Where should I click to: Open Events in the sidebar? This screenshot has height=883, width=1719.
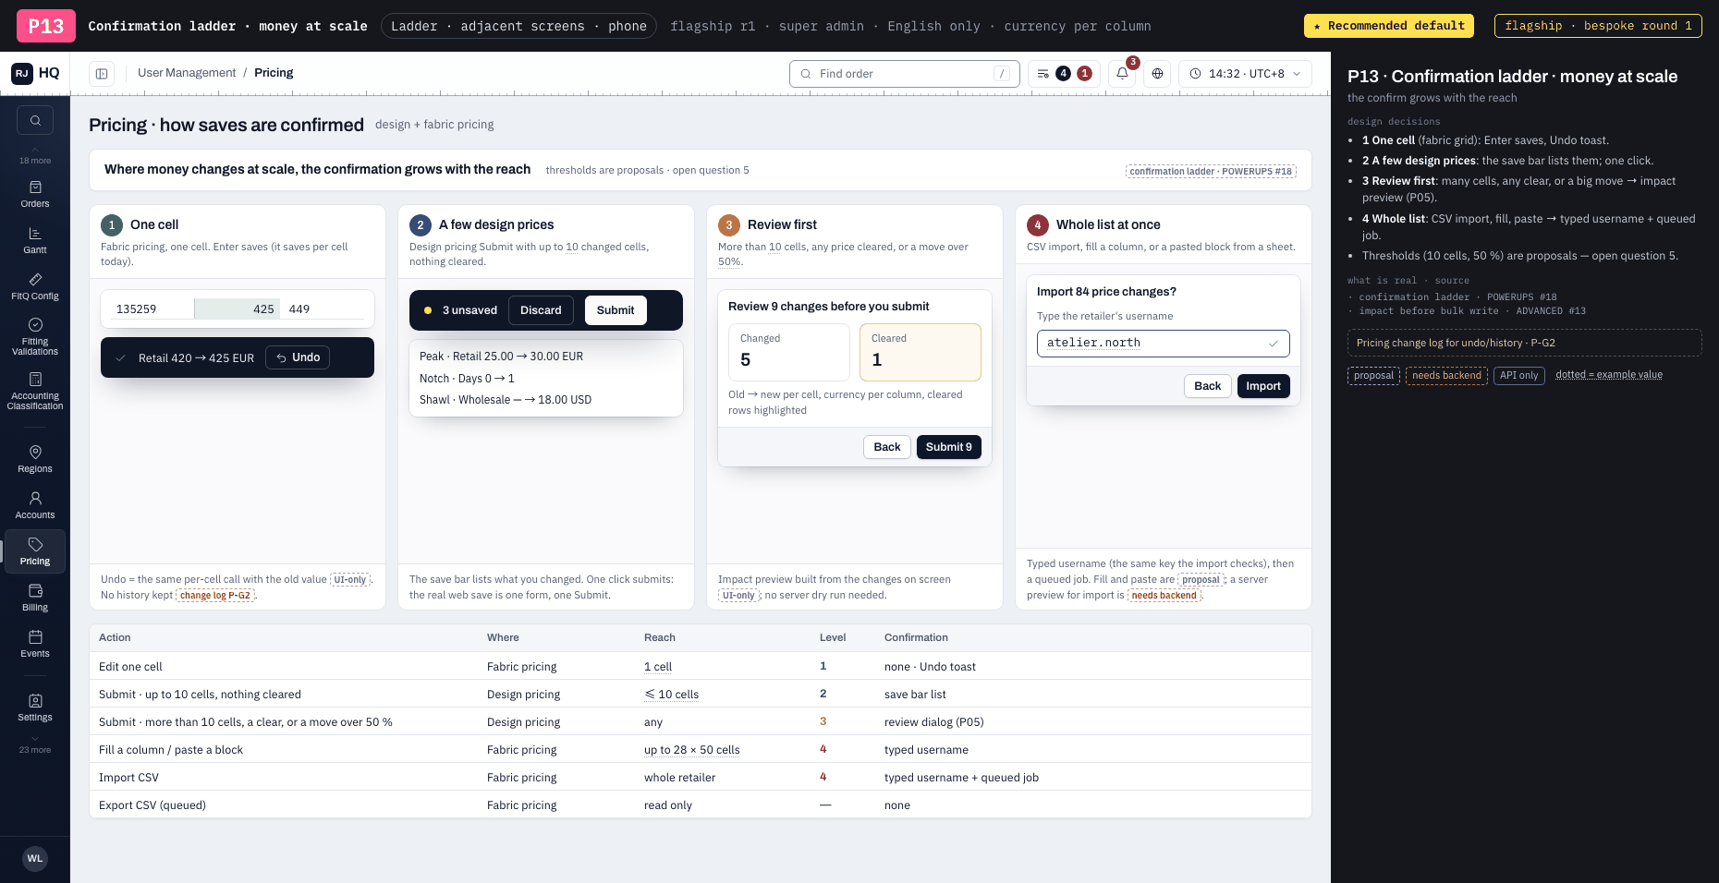(35, 644)
